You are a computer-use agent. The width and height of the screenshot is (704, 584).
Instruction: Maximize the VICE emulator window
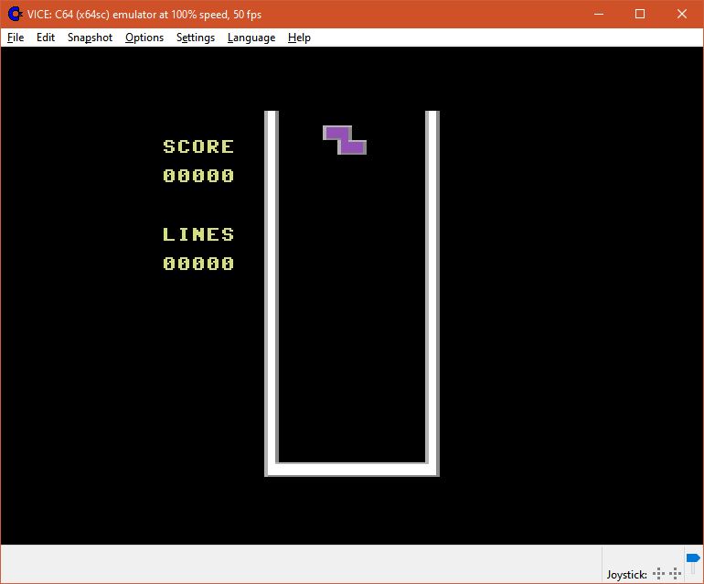640,14
